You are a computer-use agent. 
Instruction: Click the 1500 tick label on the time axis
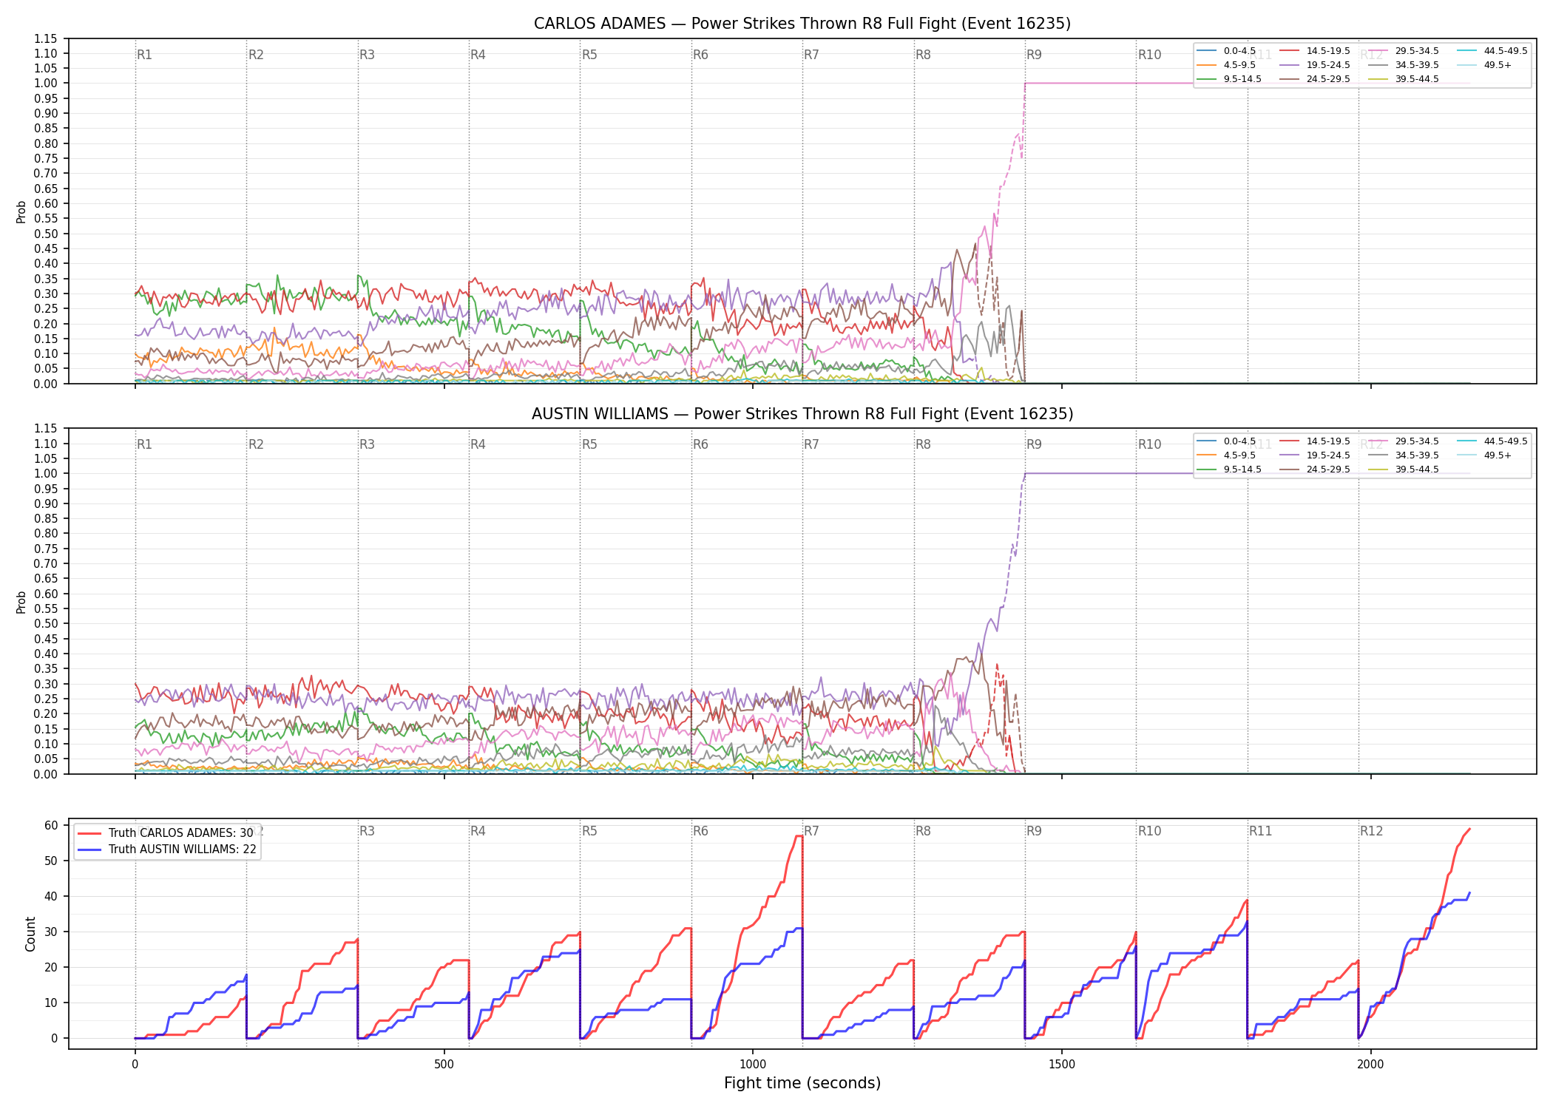(x=1062, y=1065)
